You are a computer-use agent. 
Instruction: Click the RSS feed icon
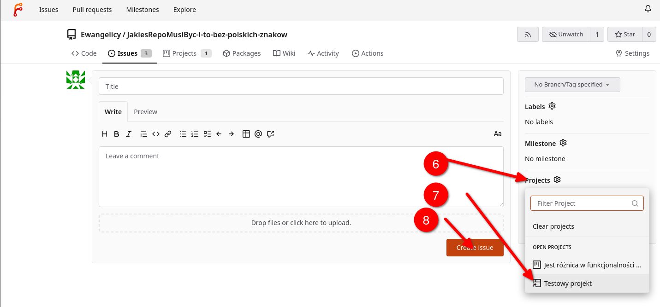click(x=528, y=35)
